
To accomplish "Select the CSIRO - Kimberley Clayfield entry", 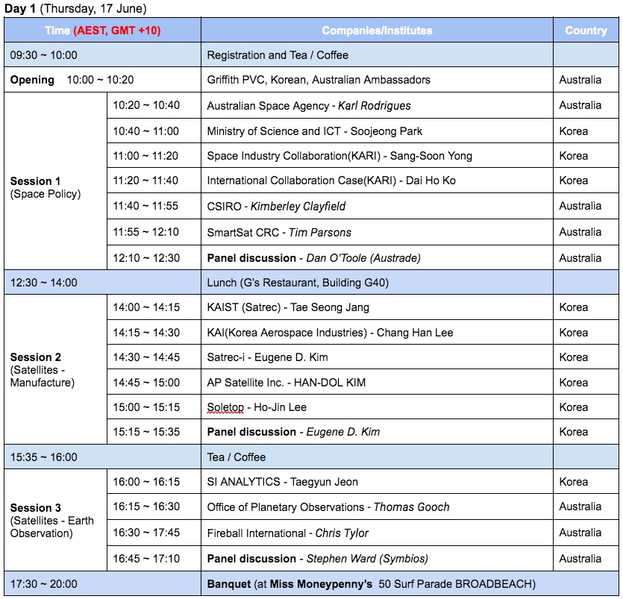I will coord(276,206).
